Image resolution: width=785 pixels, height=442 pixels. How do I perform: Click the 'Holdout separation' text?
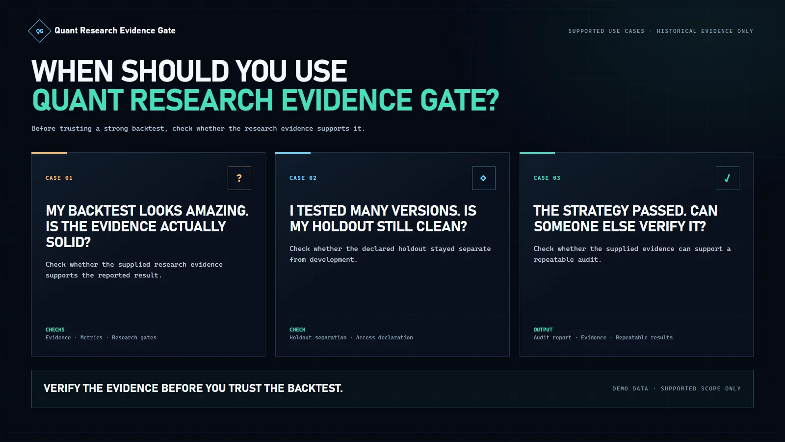click(318, 337)
